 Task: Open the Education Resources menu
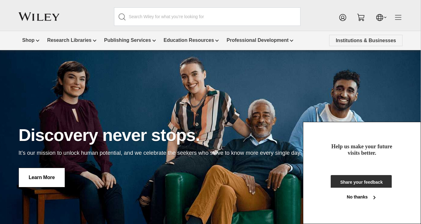click(189, 40)
